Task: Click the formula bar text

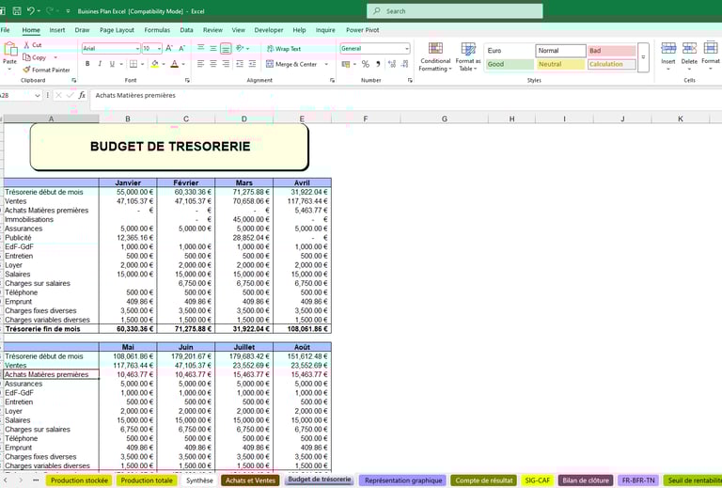Action: pyautogui.click(x=135, y=95)
